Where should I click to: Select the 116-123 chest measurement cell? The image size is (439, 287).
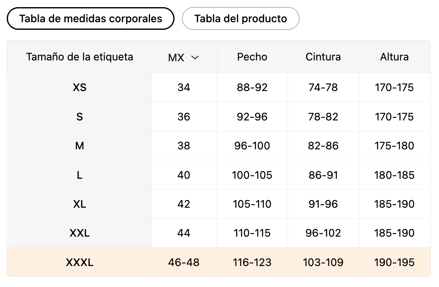[x=252, y=263]
